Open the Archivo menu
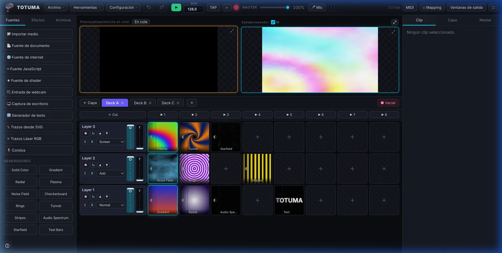This screenshot has height=253, width=502. [56, 7]
